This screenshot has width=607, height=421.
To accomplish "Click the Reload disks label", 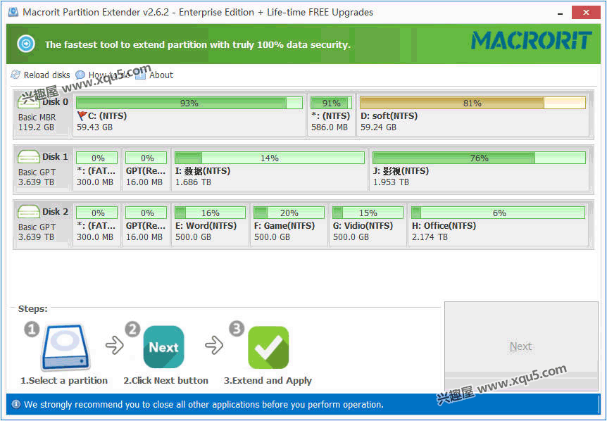I will pos(47,75).
